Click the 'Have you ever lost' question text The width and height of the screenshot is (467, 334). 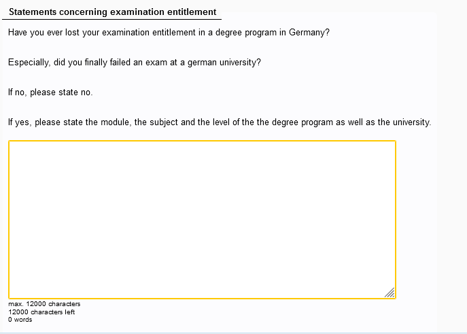point(169,32)
